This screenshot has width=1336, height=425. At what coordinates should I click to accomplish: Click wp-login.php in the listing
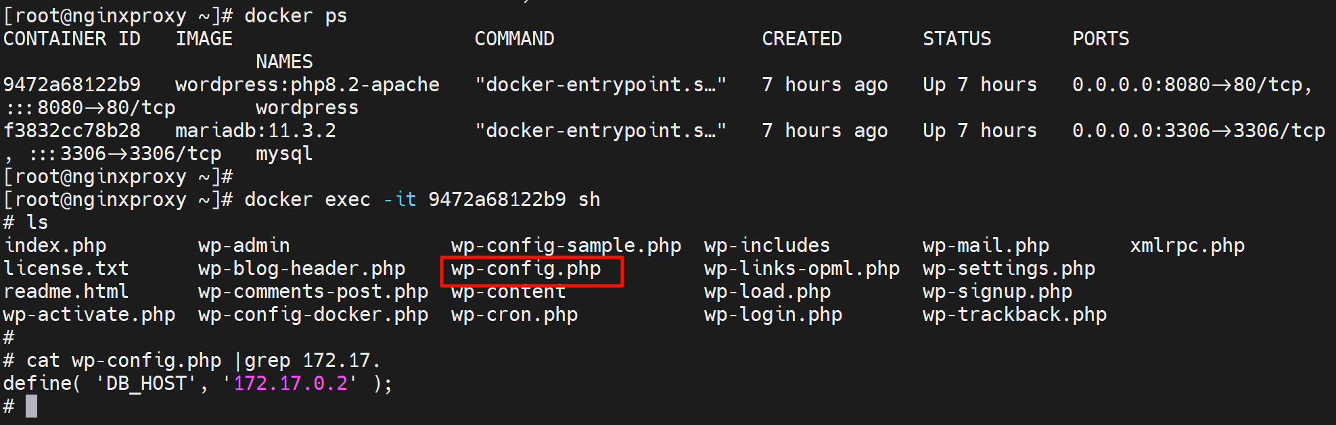tap(773, 315)
